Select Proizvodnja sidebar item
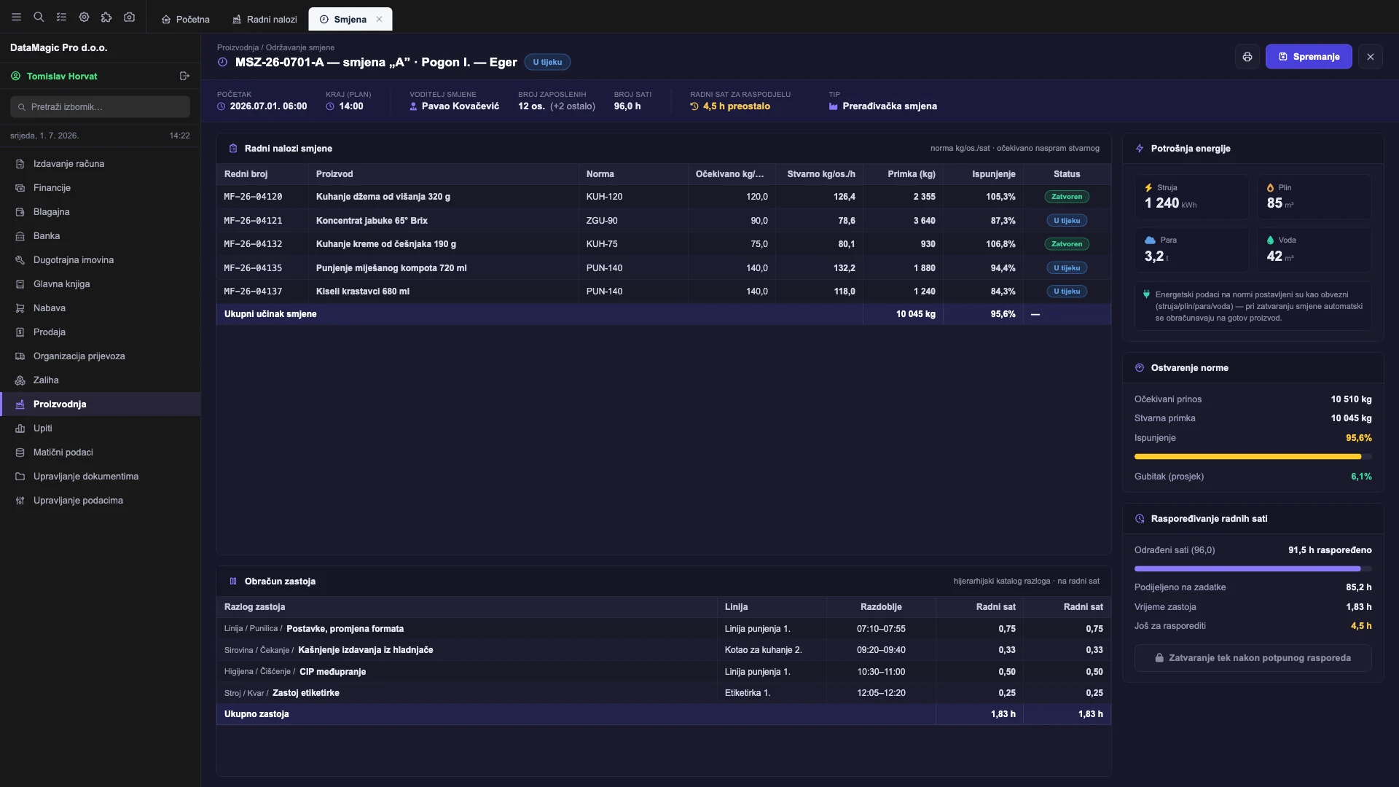Viewport: 1399px width, 787px height. coord(101,404)
